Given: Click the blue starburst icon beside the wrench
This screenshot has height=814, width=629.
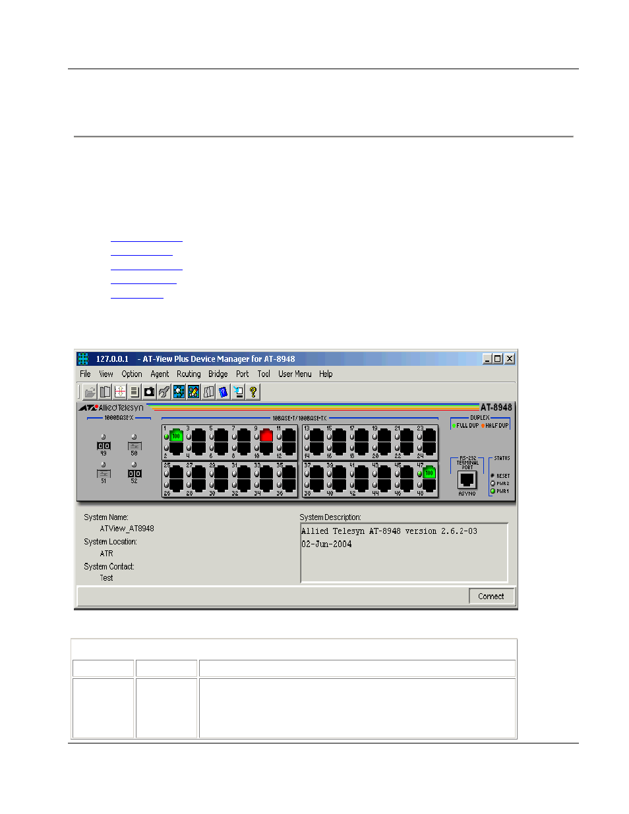Looking at the screenshot, I should [x=179, y=392].
